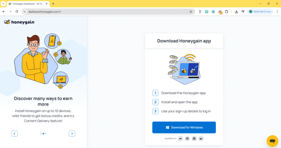Click the extension icon showing 2
281x148 pixels.
pos(200,12)
